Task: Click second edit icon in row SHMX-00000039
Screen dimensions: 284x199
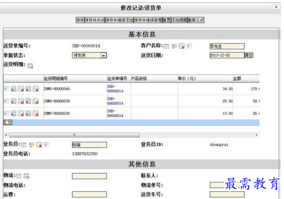Action: pos(28,101)
